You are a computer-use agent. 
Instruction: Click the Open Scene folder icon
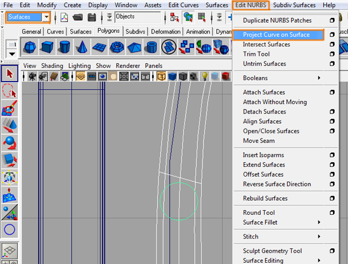78,17
